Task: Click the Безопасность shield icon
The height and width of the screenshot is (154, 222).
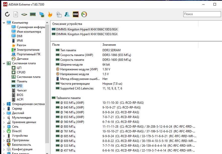Action: (x=9, y=145)
